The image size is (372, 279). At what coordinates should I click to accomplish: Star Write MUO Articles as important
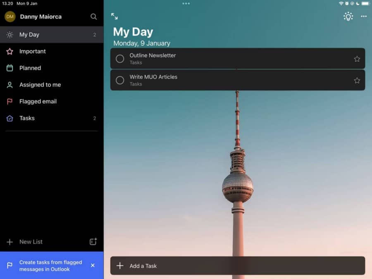tap(357, 80)
